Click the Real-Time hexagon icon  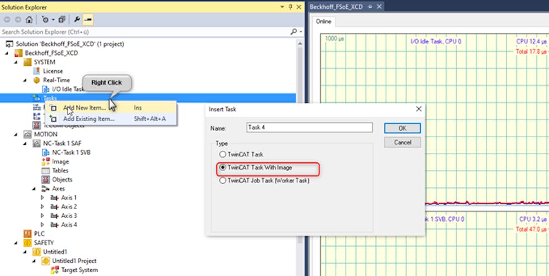[x=36, y=80]
